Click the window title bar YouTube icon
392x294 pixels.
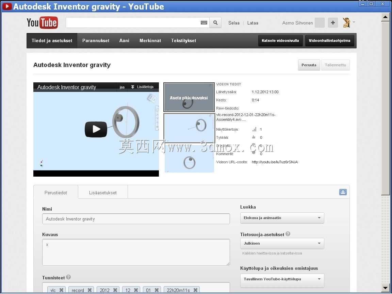[7, 6]
